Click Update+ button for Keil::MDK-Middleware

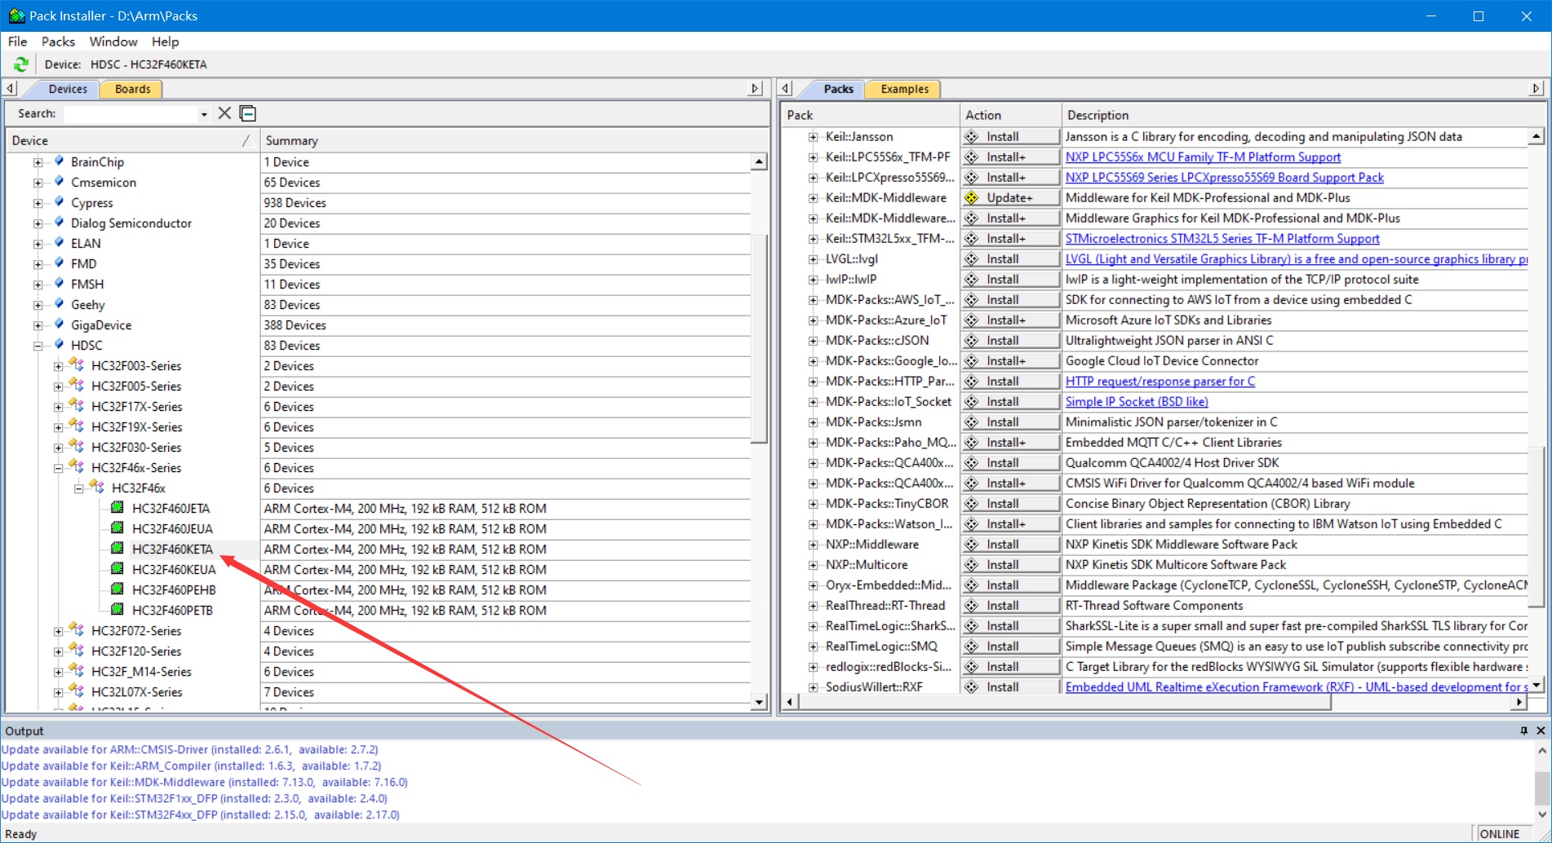coord(1010,197)
